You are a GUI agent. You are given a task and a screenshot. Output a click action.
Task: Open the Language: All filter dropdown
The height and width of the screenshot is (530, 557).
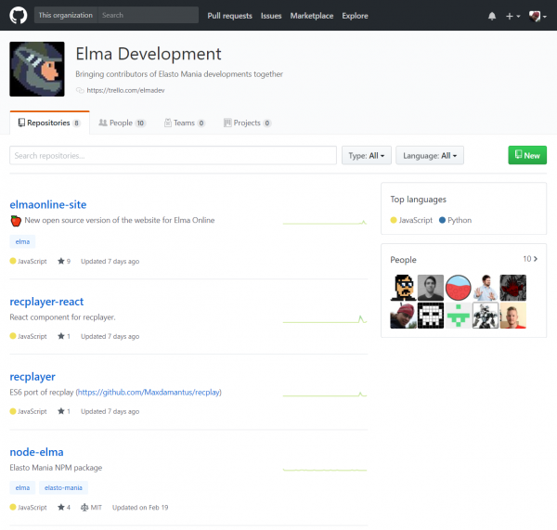[430, 156]
